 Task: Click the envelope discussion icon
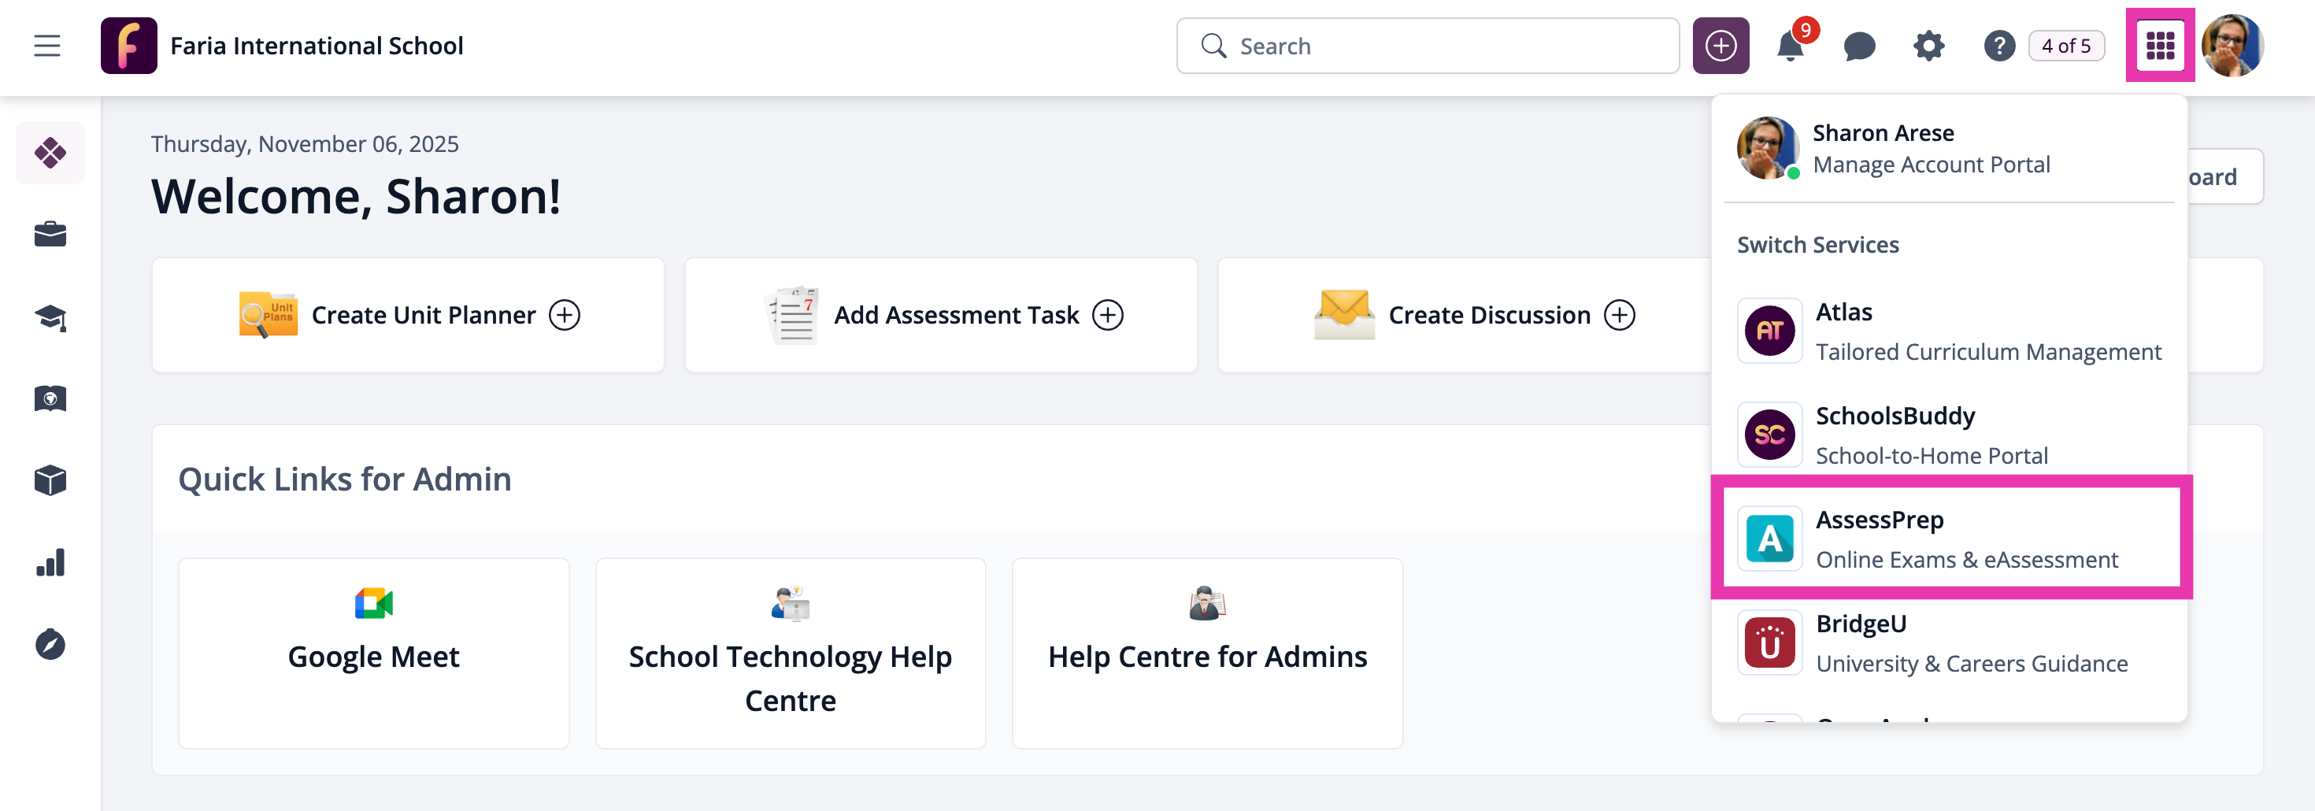click(x=1343, y=314)
